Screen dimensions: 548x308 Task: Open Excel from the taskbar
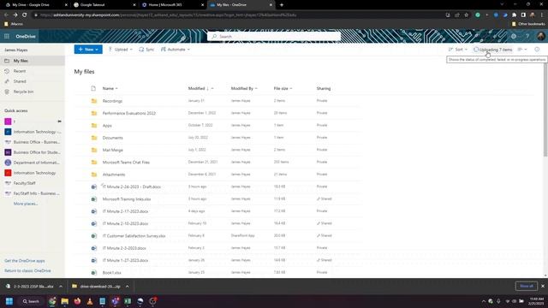click(x=128, y=301)
